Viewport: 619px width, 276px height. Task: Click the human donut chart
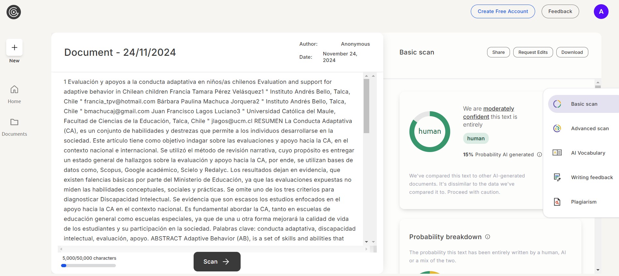click(430, 131)
